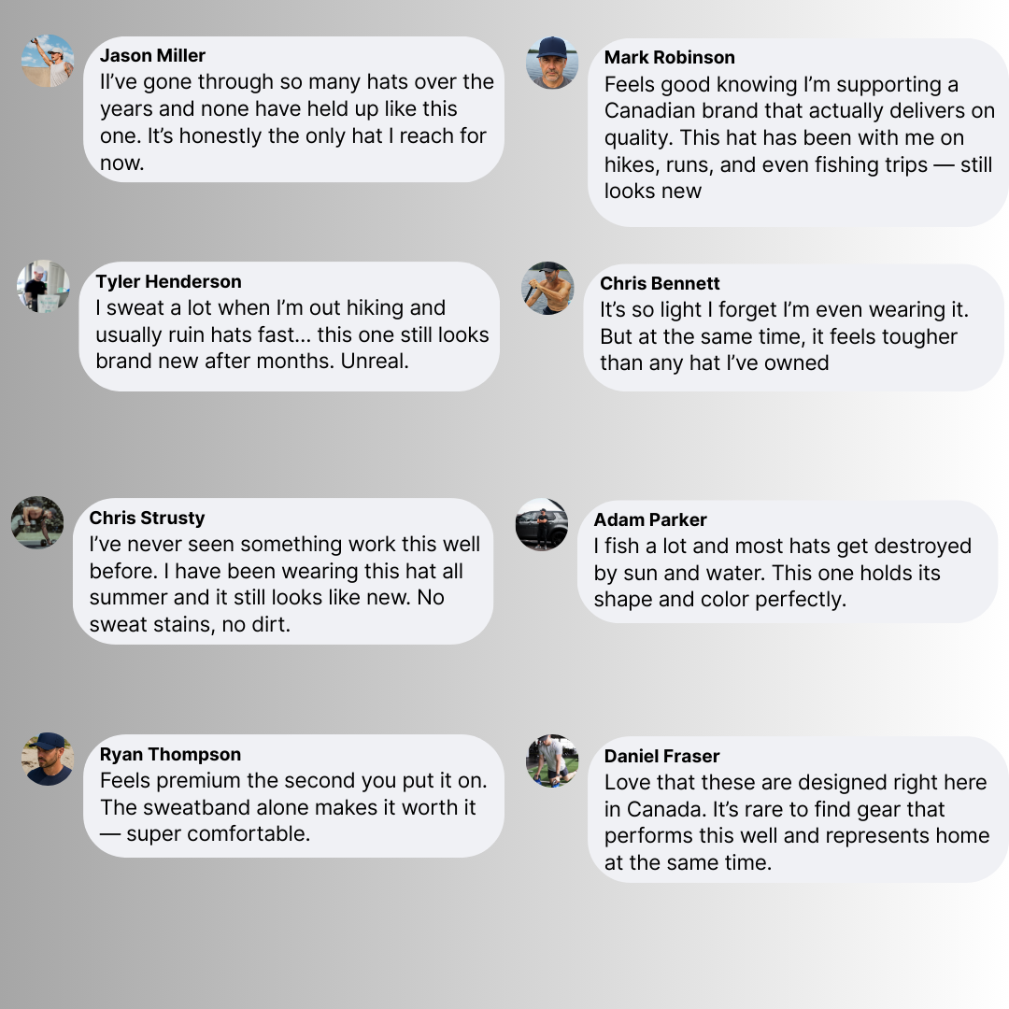Click the Ryan Thompson name
This screenshot has width=1009, height=1009.
(x=171, y=754)
